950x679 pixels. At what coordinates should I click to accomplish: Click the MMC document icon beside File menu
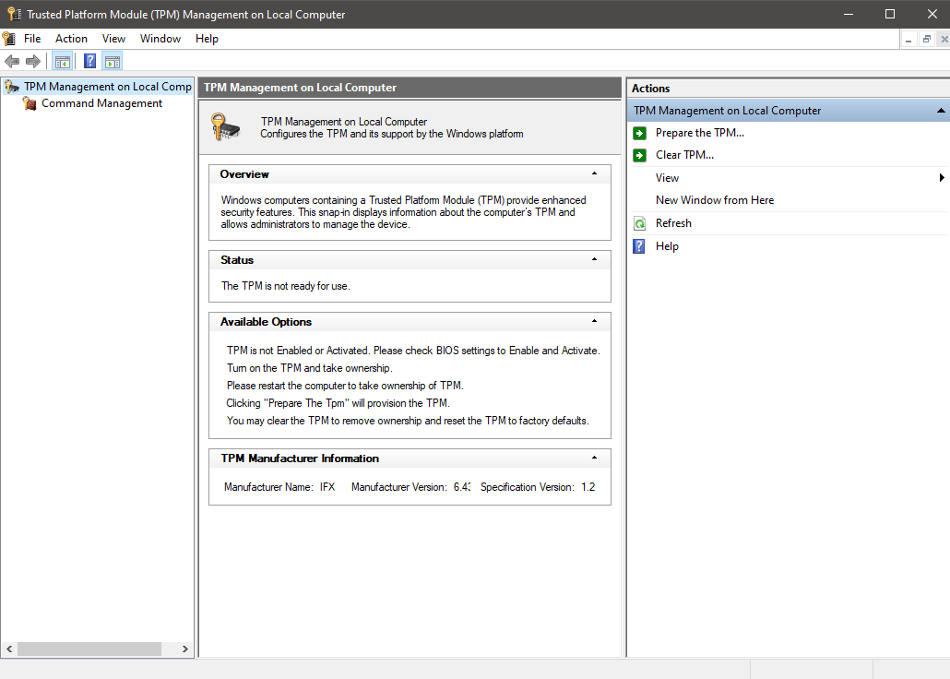point(9,39)
